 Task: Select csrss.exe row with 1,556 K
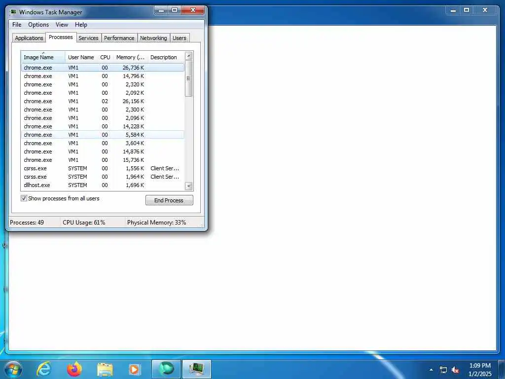[103, 168]
